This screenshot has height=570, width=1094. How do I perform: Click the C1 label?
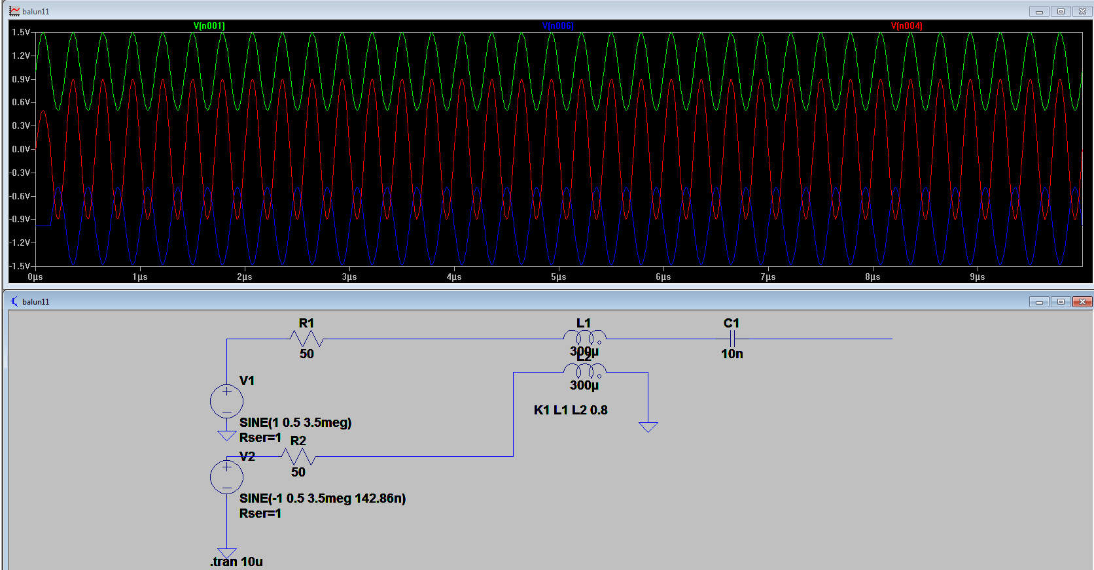732,323
